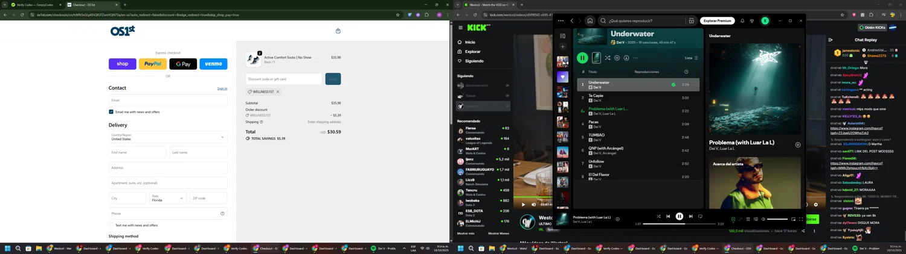
Task: Seek within Spotify track progress bar
Action: (679, 224)
